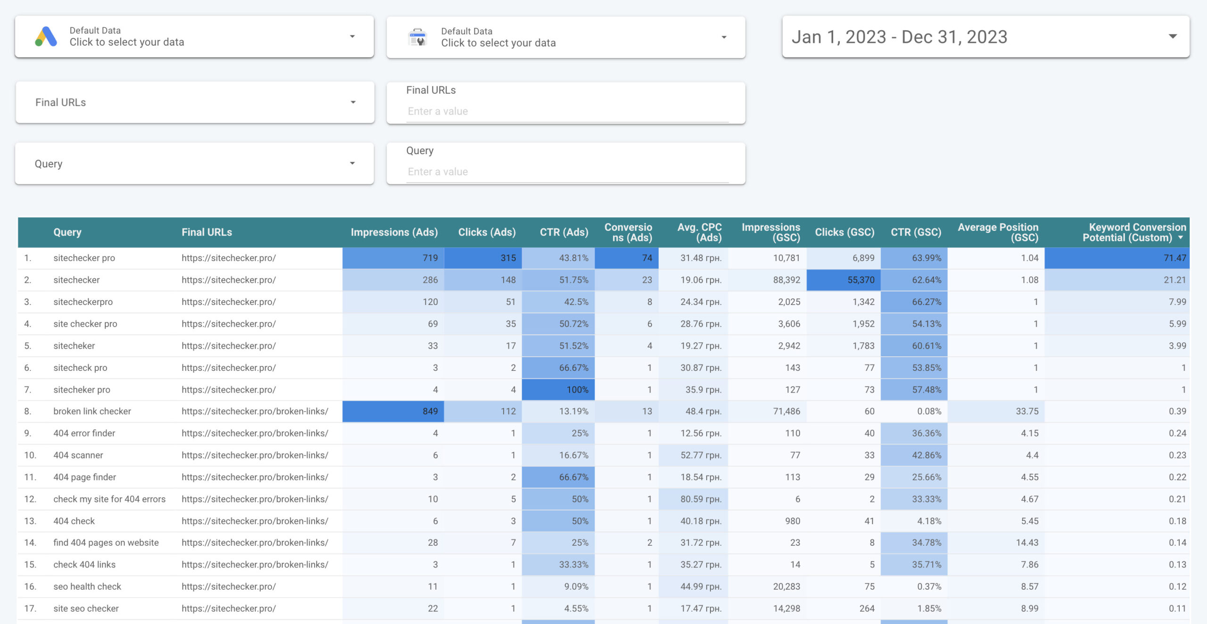Expand the Google Ads data source dropdown arrow
1207x624 pixels.
point(352,37)
